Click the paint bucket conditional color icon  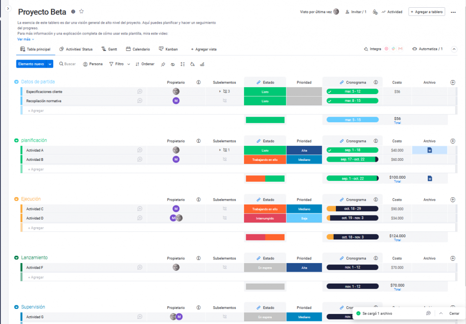[192, 64]
